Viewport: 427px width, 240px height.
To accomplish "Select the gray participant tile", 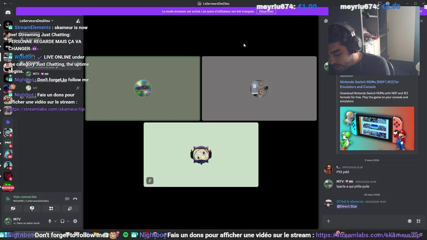I will tap(259, 88).
